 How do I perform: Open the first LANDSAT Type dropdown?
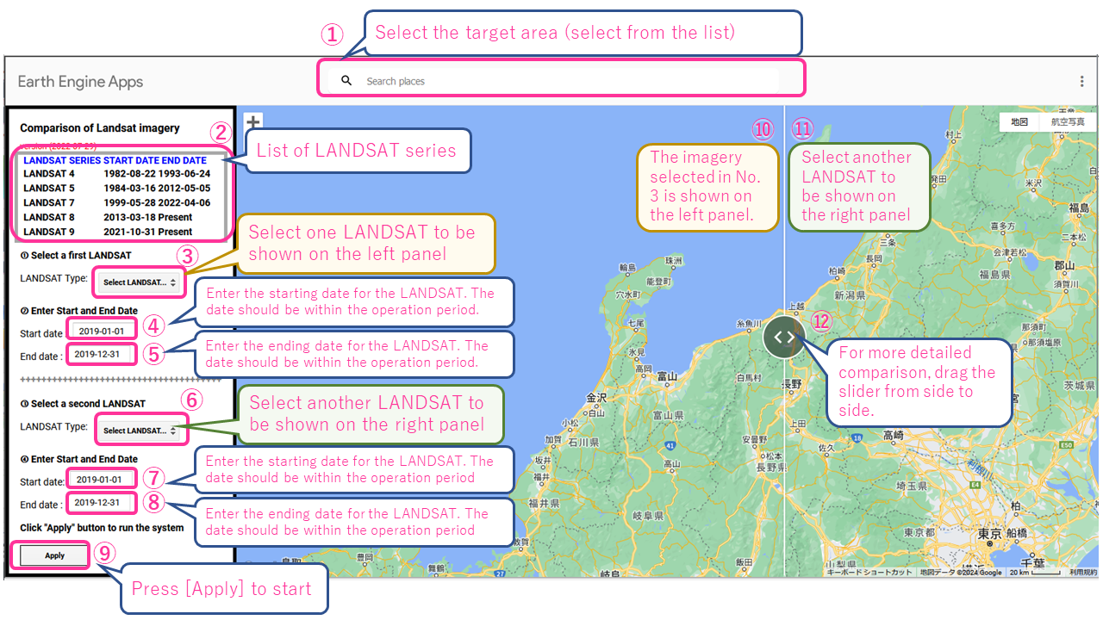(140, 282)
